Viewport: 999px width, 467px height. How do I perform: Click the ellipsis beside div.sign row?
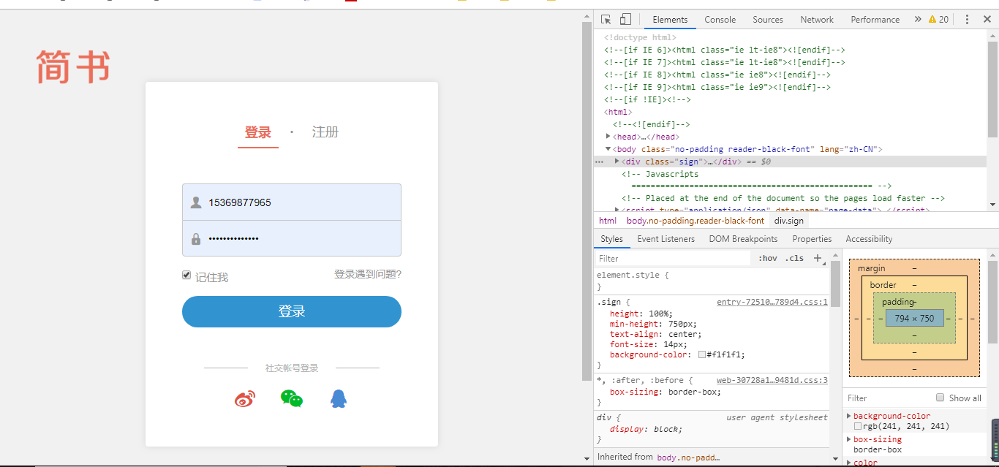pyautogui.click(x=600, y=162)
